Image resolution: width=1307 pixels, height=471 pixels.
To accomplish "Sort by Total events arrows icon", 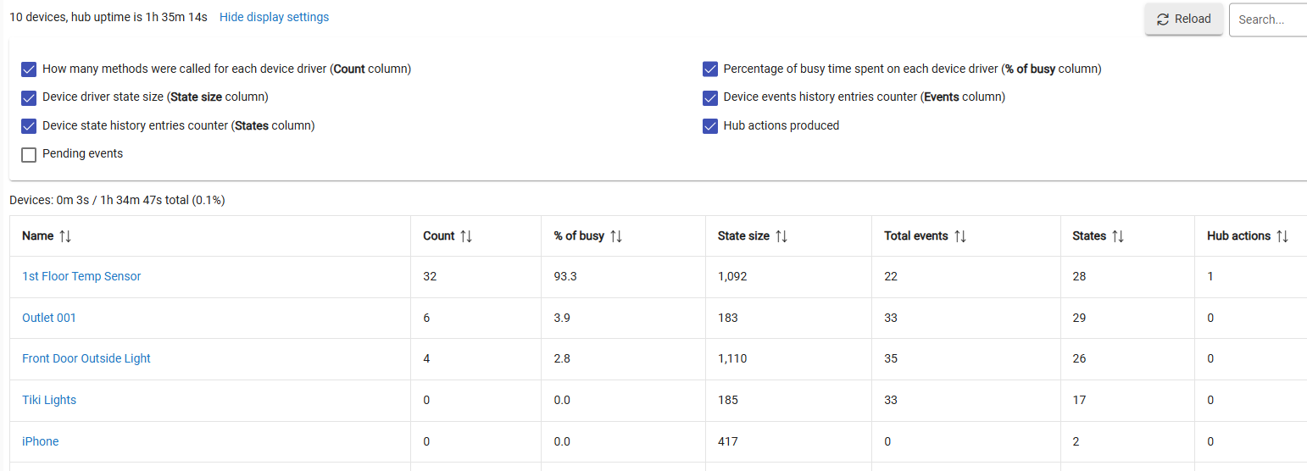I will (x=960, y=236).
